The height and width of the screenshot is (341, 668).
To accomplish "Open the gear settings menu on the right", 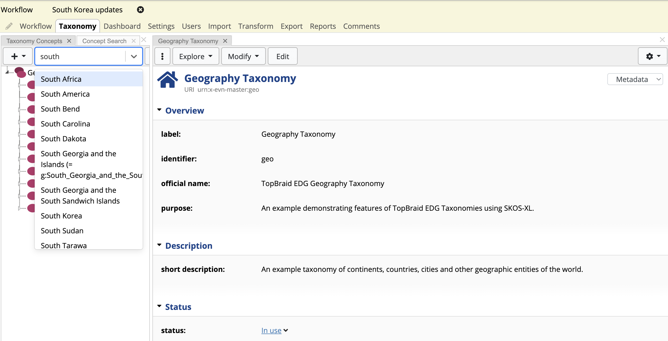I will (652, 56).
